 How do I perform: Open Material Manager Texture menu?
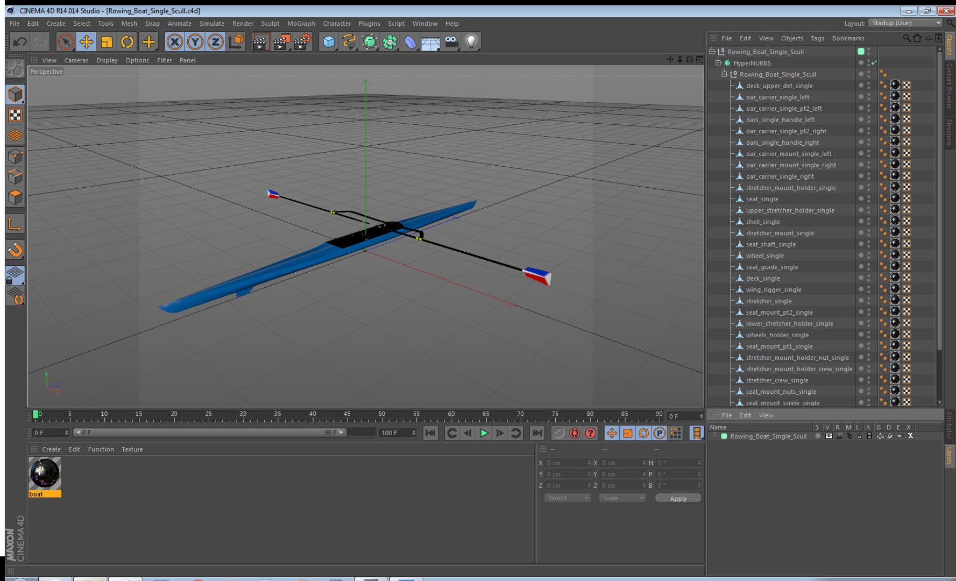132,450
